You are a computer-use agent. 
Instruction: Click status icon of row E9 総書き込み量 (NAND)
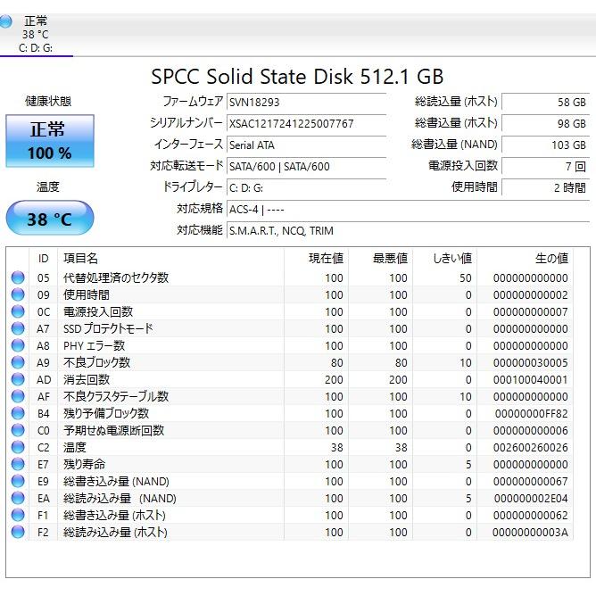(18, 481)
